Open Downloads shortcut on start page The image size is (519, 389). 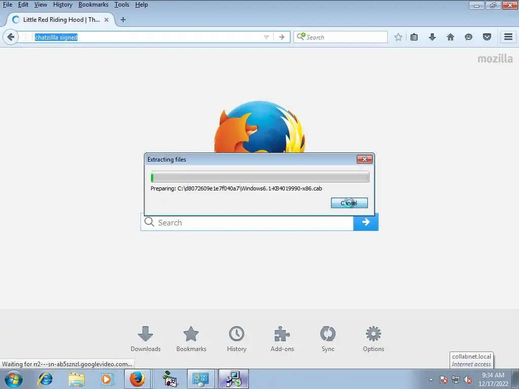tap(145, 339)
